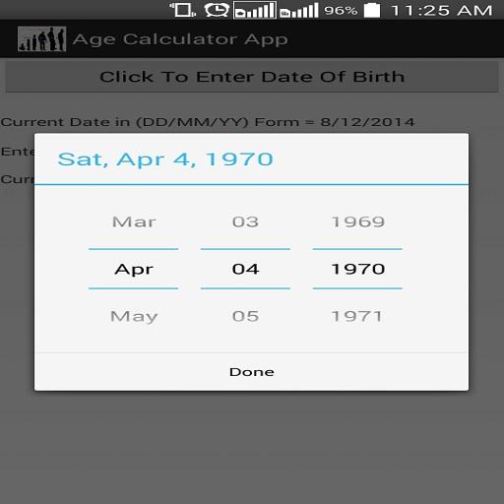Viewport: 504px width, 504px height.
Task: Tap the selected month Apr field
Action: pyautogui.click(x=134, y=269)
